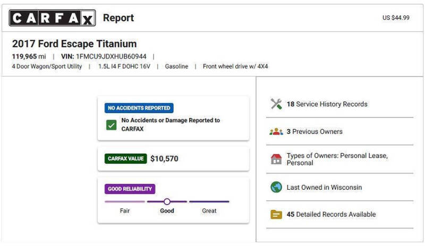
Task: Click the 2017 Ford Escape Titanium title
Action: pos(74,44)
